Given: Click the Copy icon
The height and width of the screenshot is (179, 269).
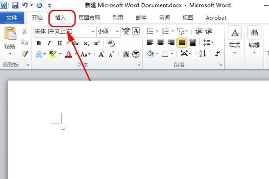Looking at the screenshot, I should pos(25,42).
